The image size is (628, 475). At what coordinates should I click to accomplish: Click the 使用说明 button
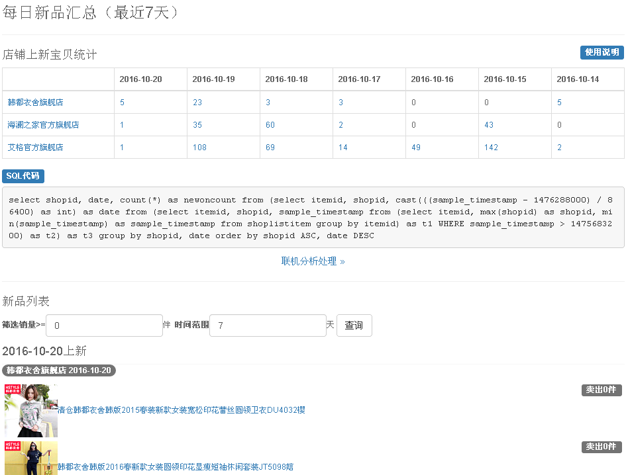(602, 52)
